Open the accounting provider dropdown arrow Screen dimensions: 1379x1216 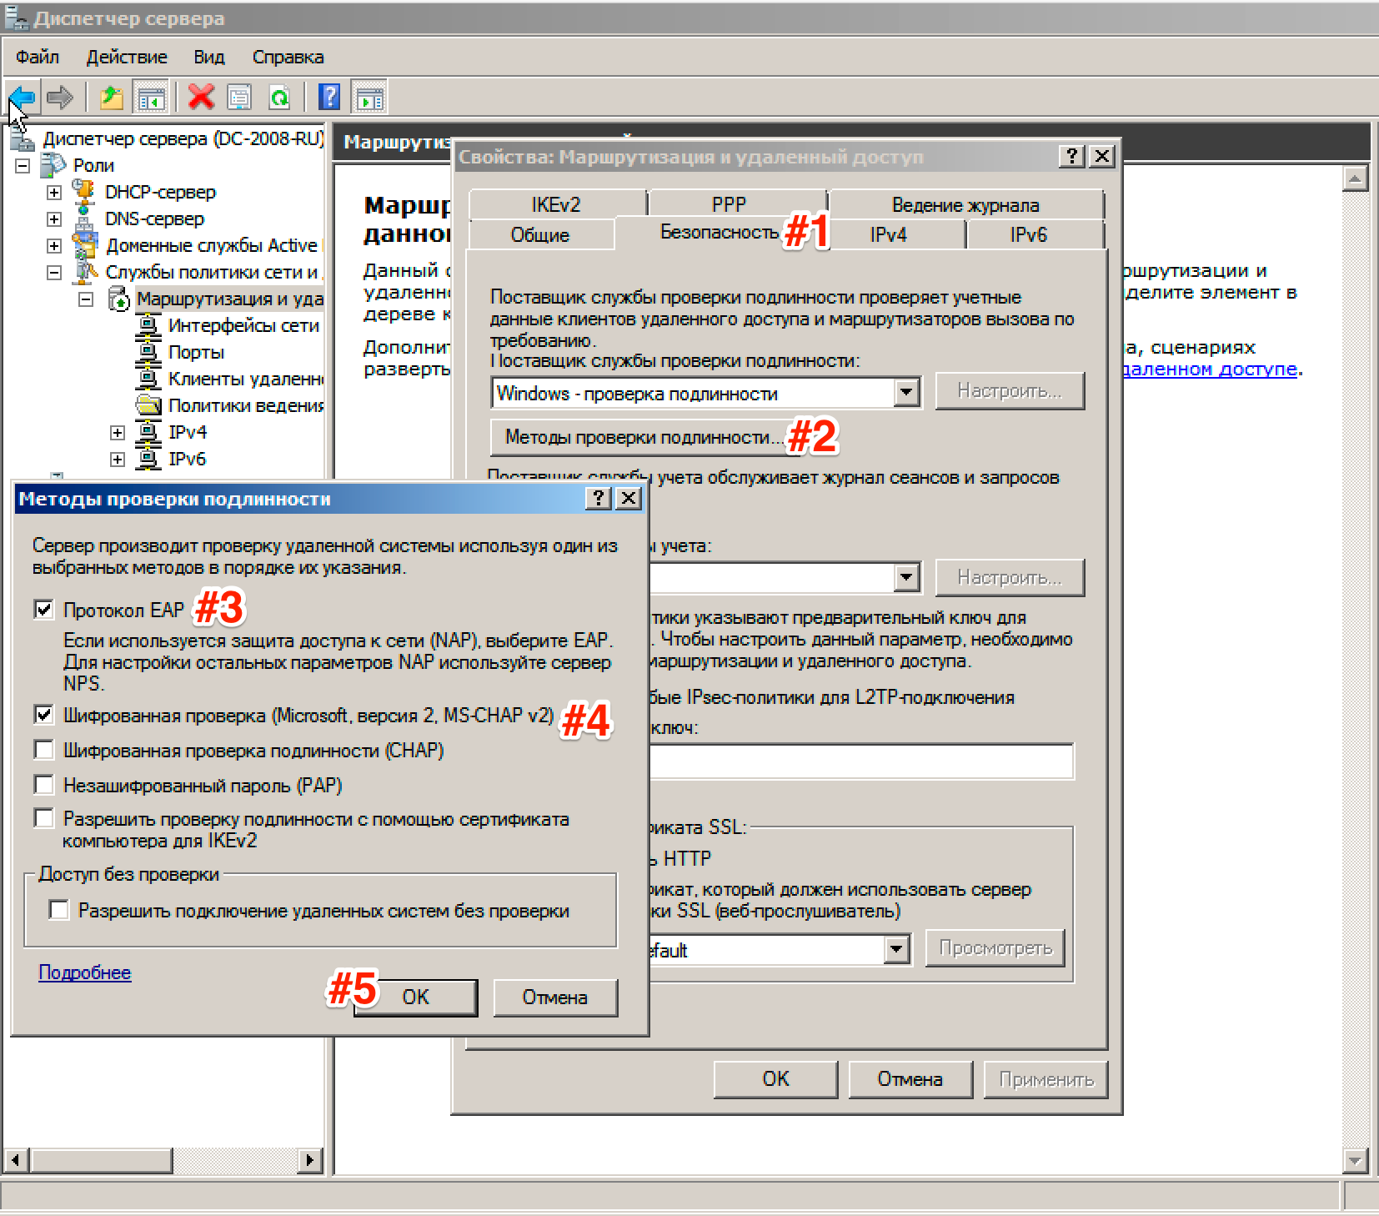(906, 577)
